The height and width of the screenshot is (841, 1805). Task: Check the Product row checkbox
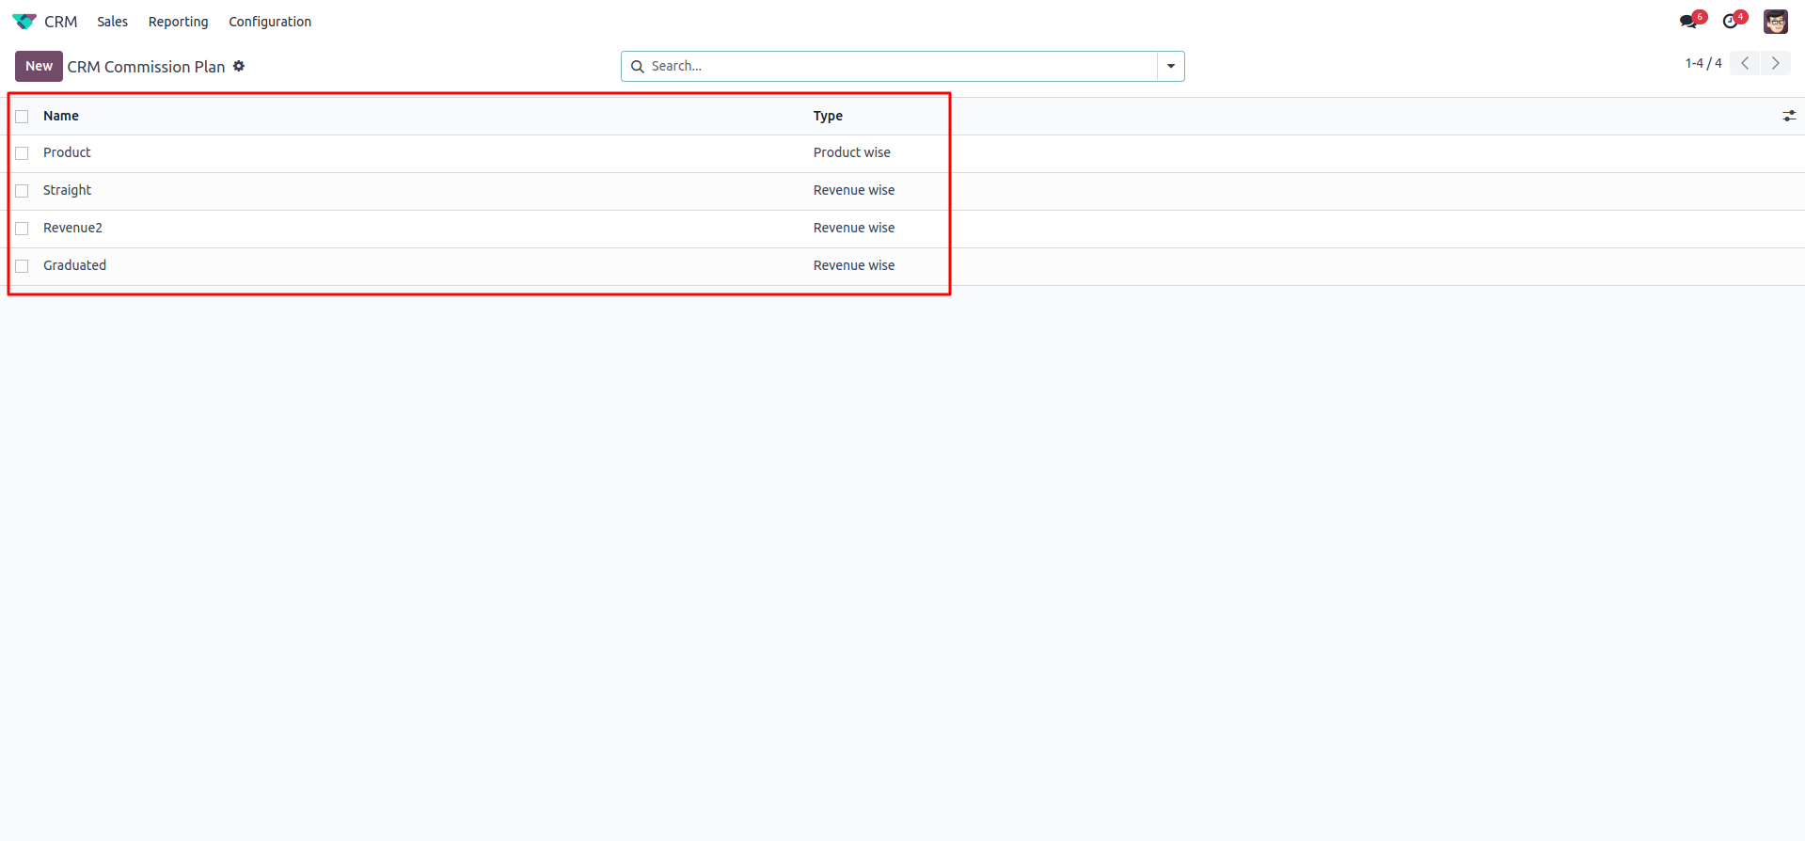pyautogui.click(x=22, y=153)
